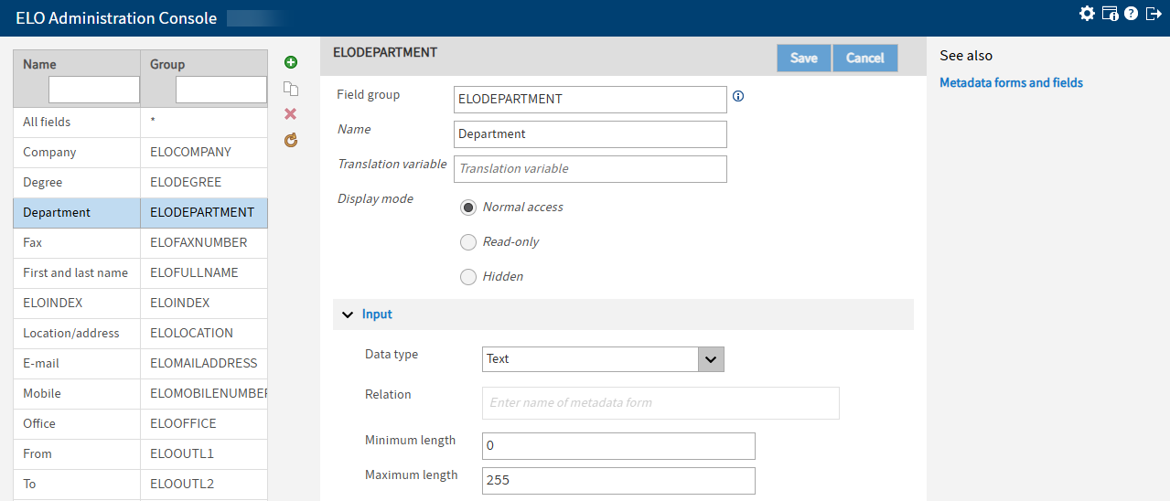
Task: Edit the Maximum length field
Action: pyautogui.click(x=618, y=481)
